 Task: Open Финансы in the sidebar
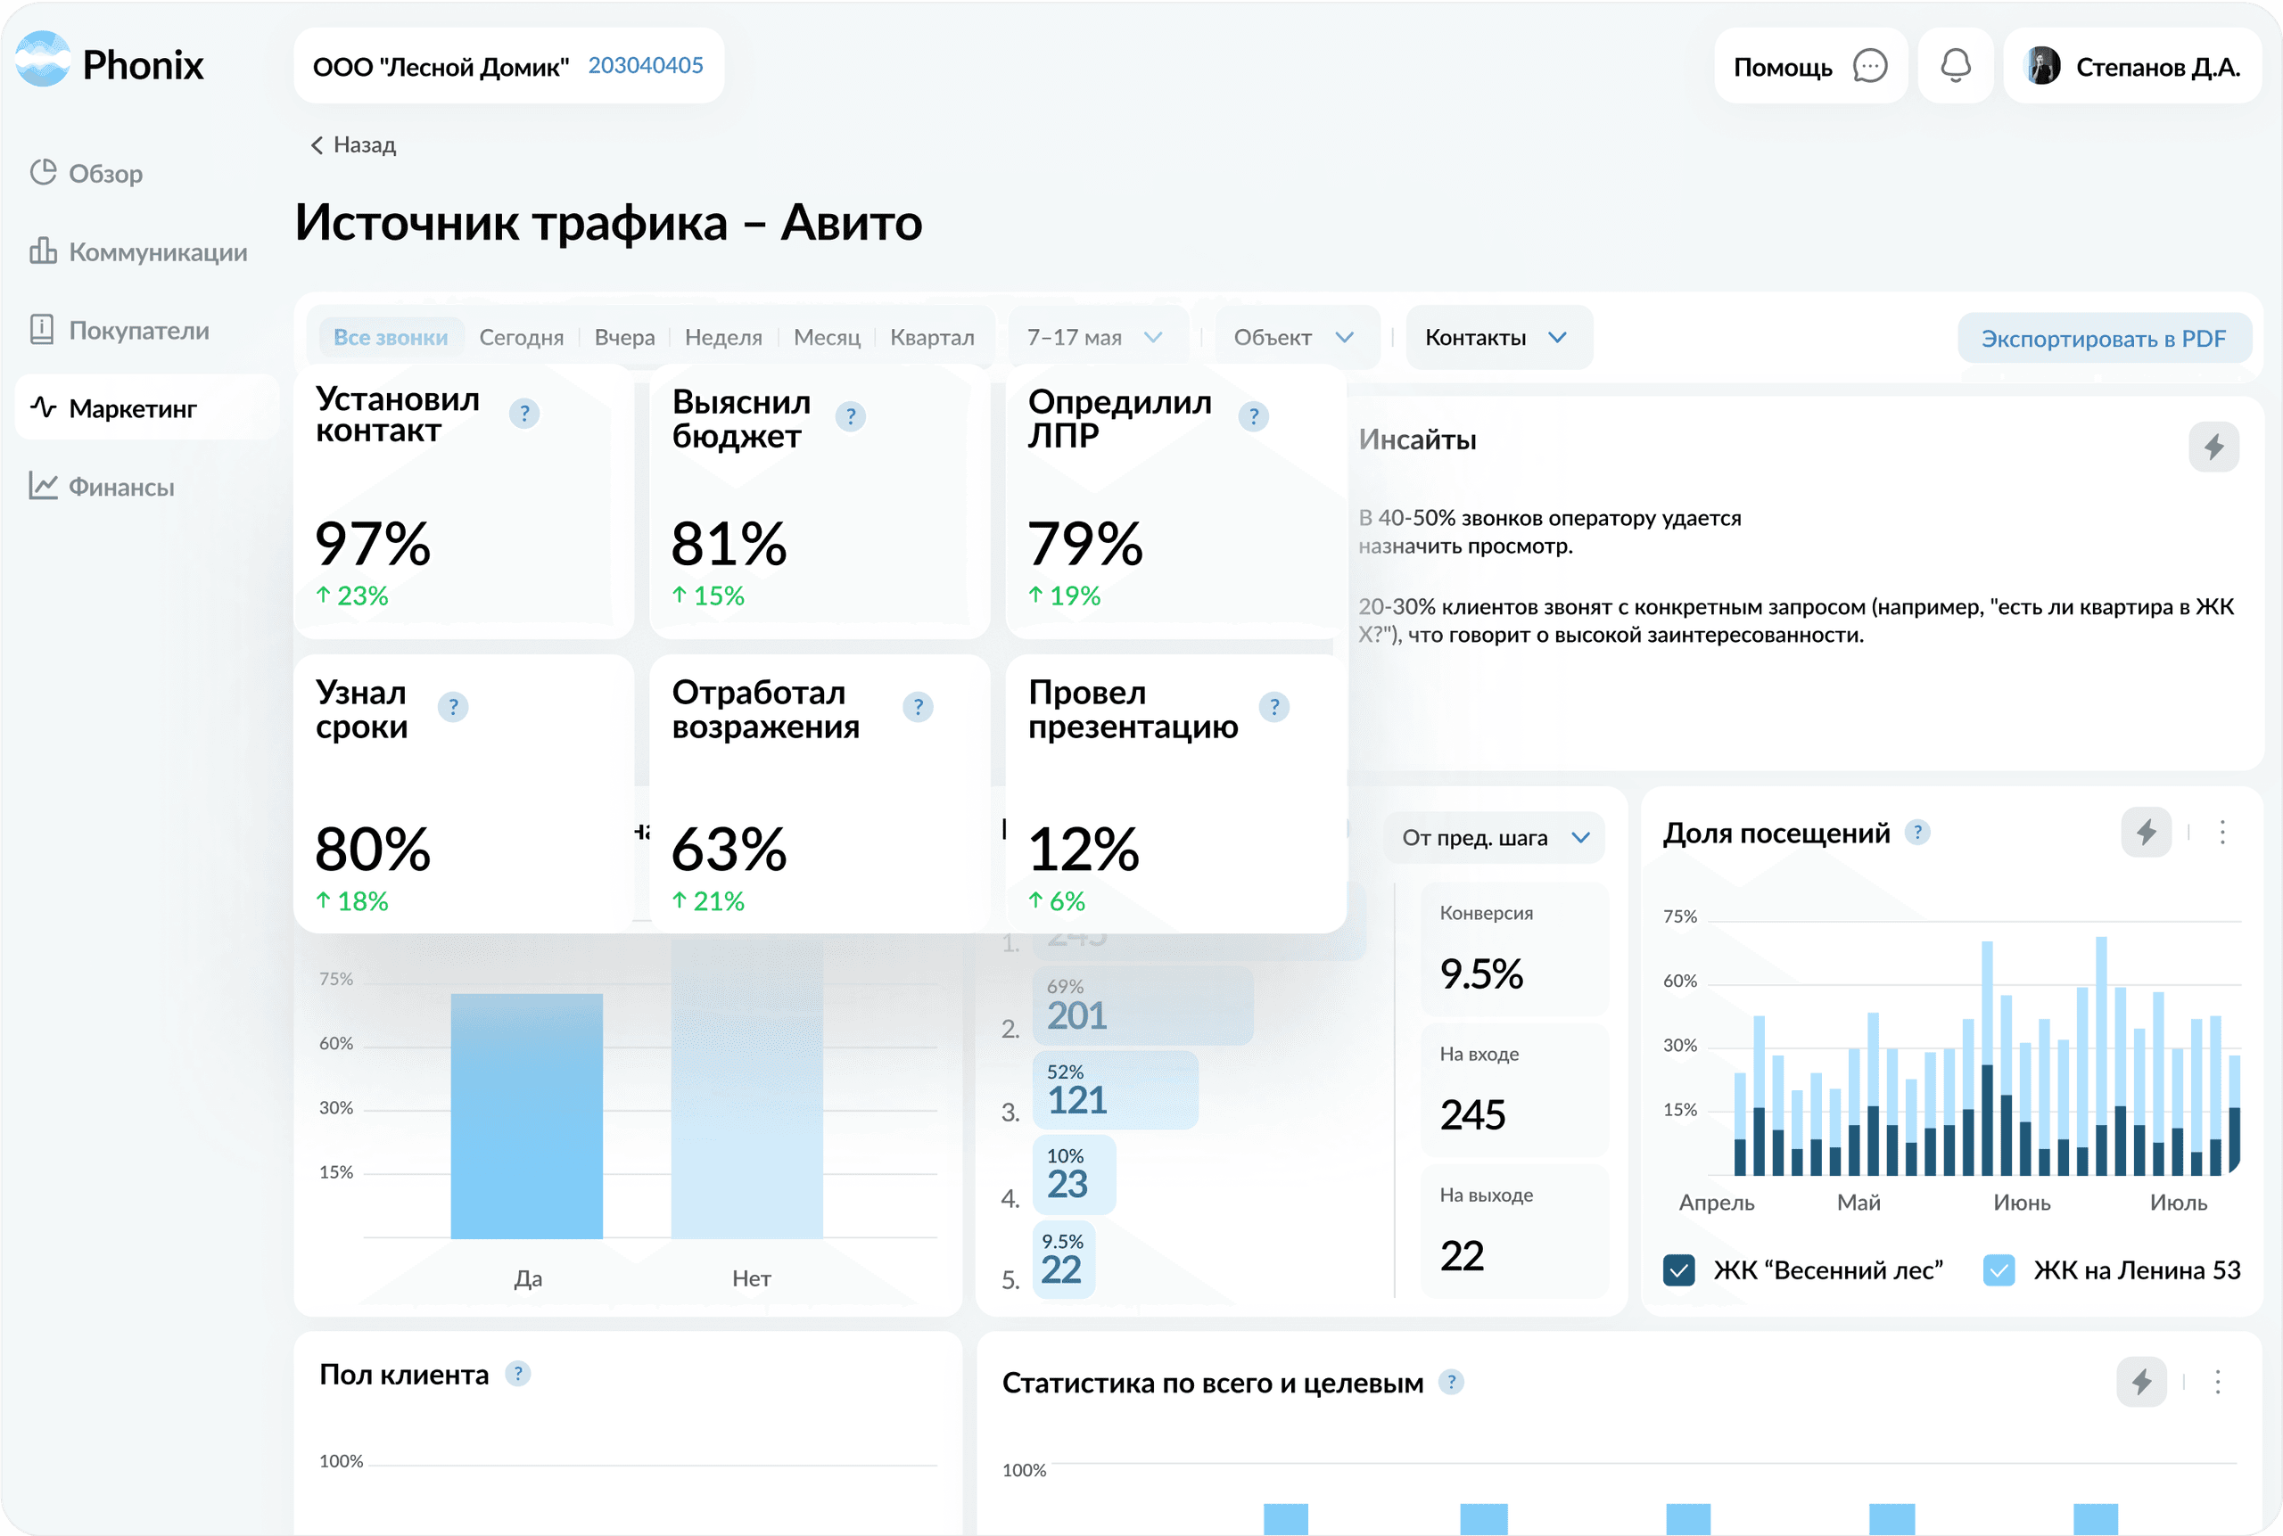tap(120, 487)
